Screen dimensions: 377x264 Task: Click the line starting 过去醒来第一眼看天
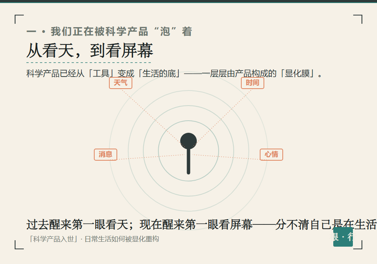pyautogui.click(x=201, y=224)
